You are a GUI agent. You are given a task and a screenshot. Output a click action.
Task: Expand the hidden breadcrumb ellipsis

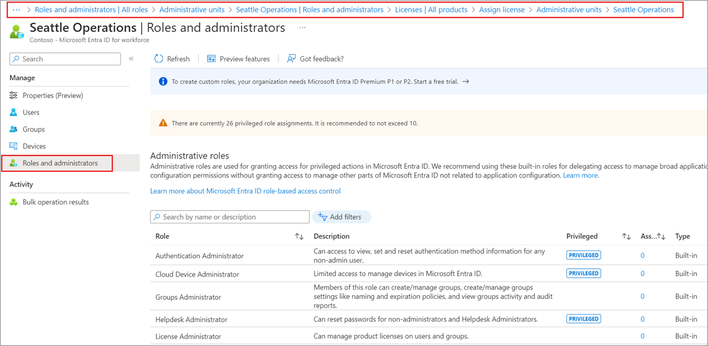(17, 9)
